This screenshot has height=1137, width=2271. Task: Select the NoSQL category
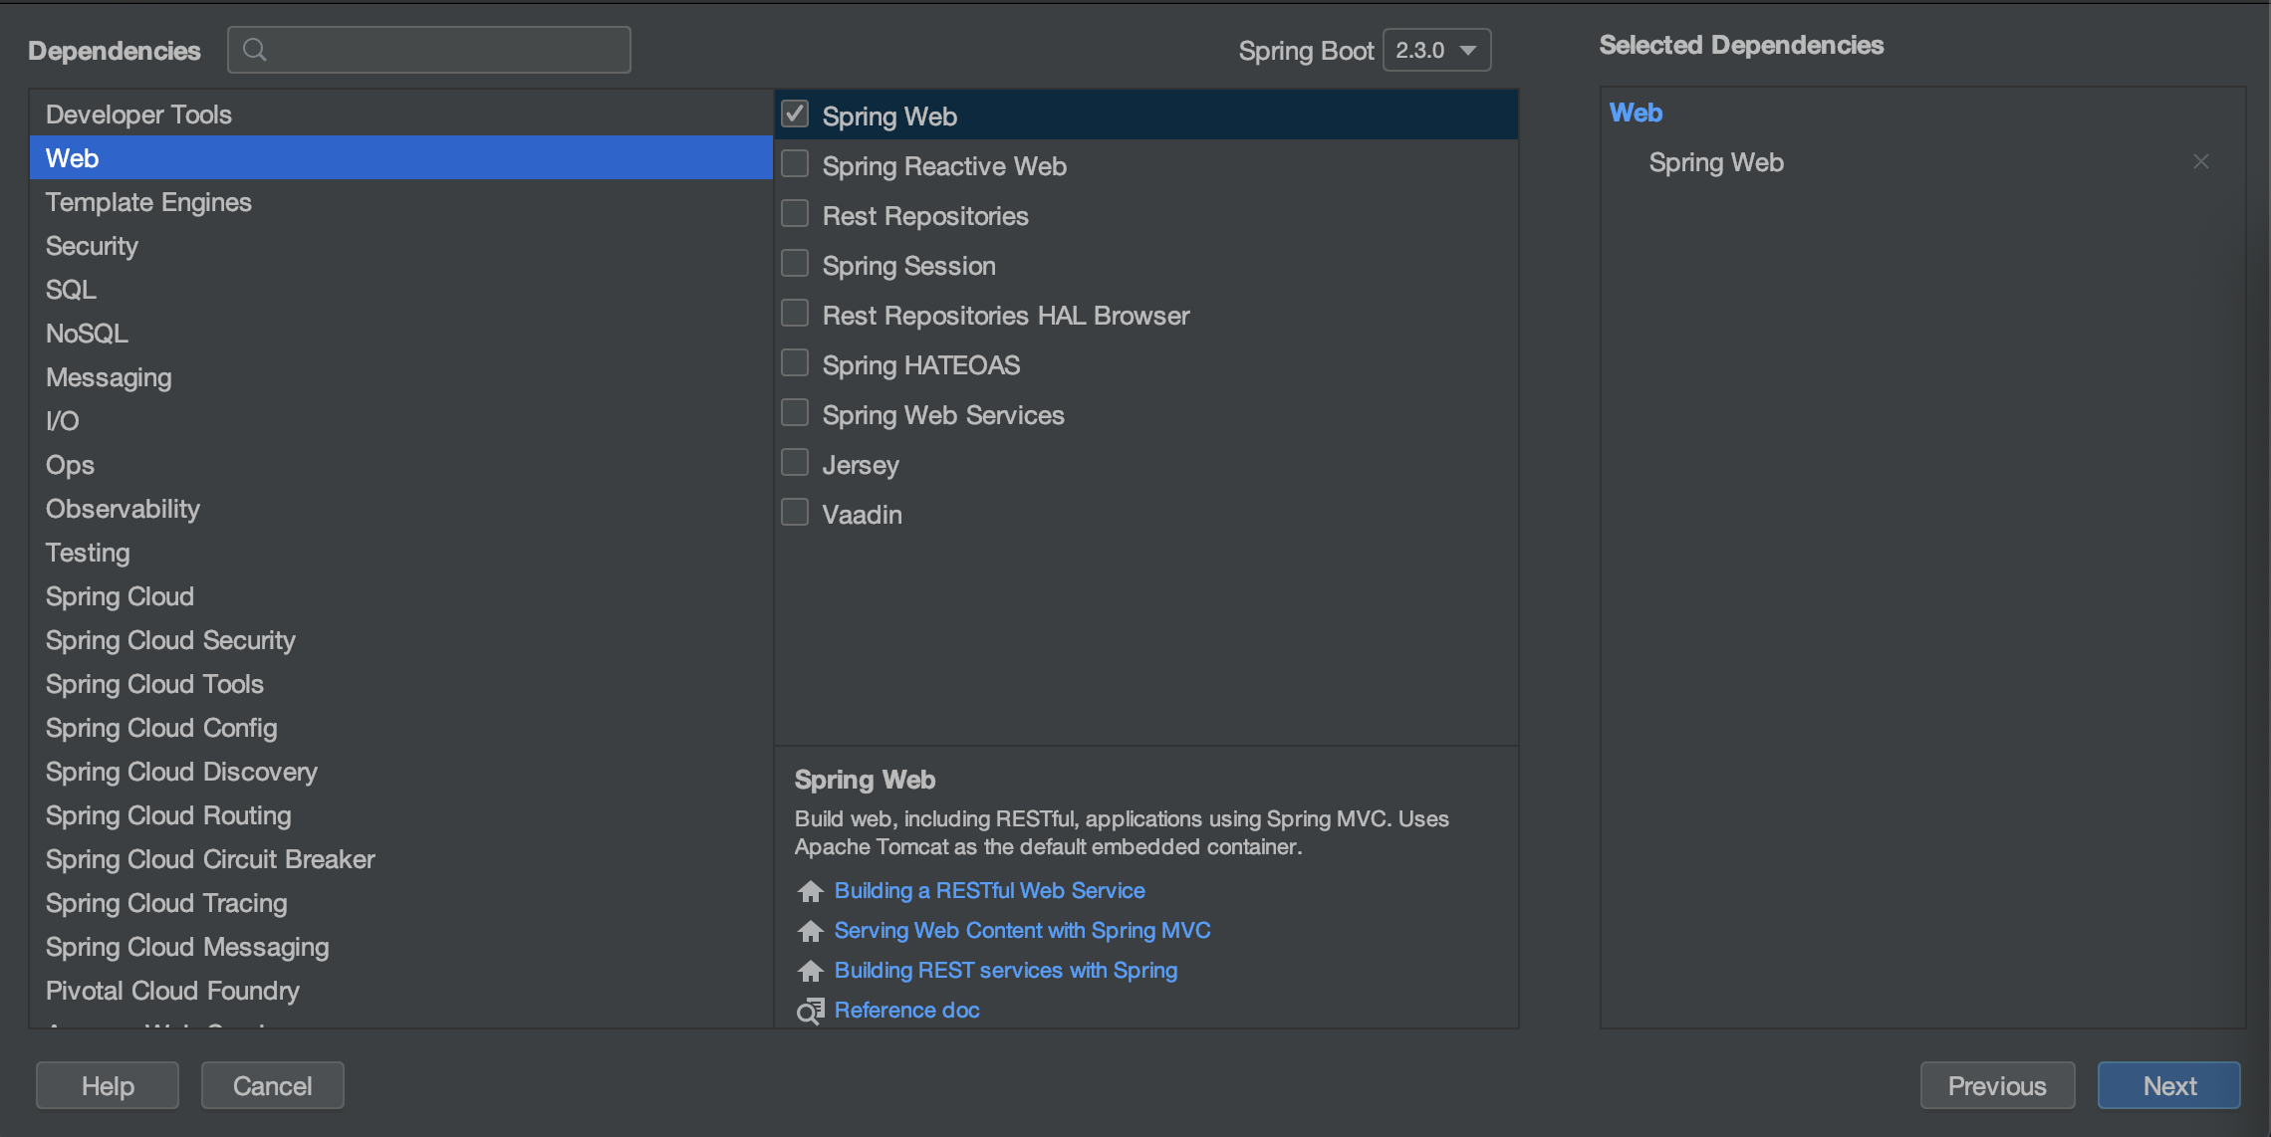(x=87, y=333)
